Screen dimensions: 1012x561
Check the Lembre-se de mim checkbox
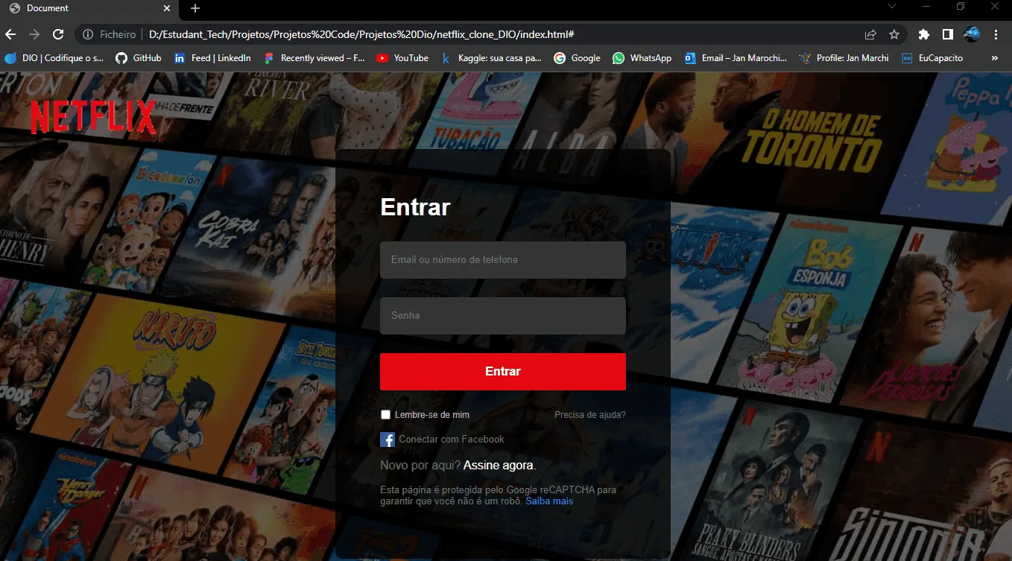(385, 414)
